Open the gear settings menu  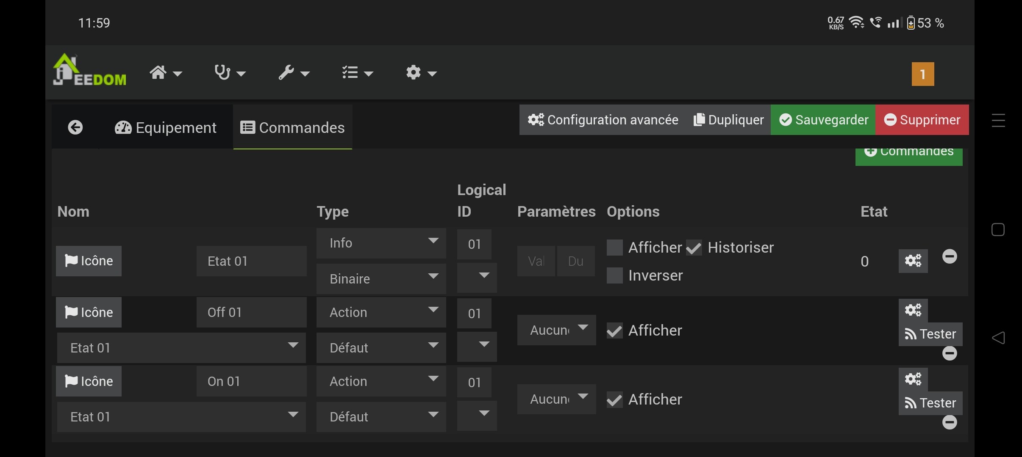pos(420,73)
